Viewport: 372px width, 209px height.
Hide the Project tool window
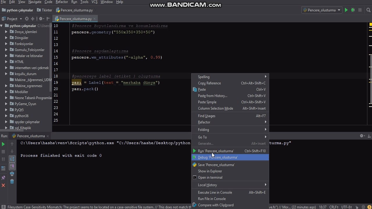49,19
